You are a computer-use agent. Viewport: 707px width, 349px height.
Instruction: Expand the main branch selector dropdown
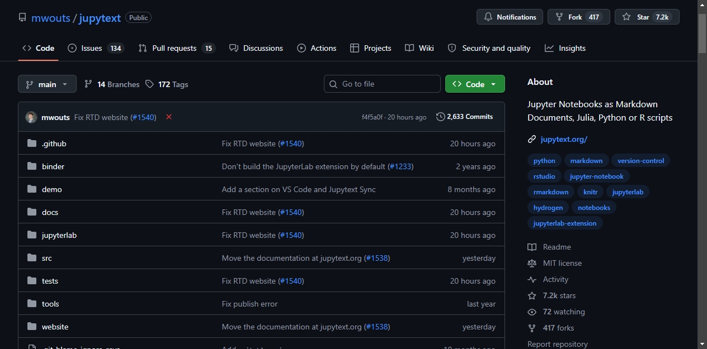(47, 84)
